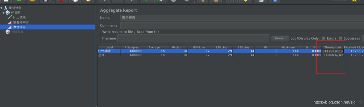Viewport: 364px width, 107px height.
Task: Select the 总体 label cell in the table
Action: click(x=109, y=55)
